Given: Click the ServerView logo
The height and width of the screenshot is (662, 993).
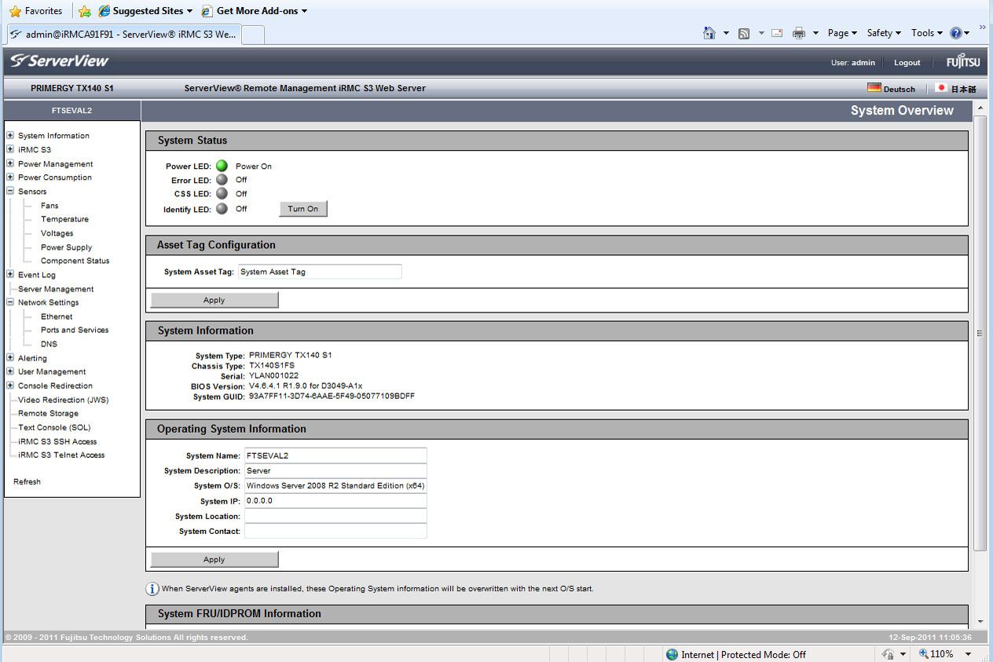Looking at the screenshot, I should click(x=59, y=61).
